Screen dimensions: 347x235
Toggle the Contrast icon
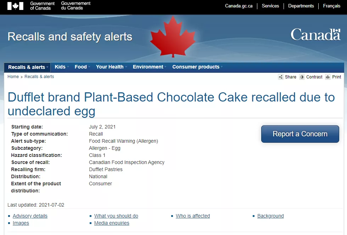click(302, 77)
